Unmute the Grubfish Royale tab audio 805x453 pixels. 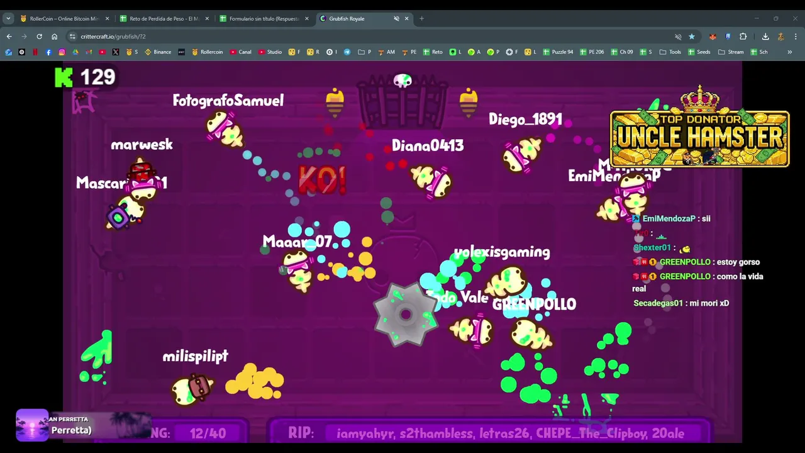click(396, 18)
